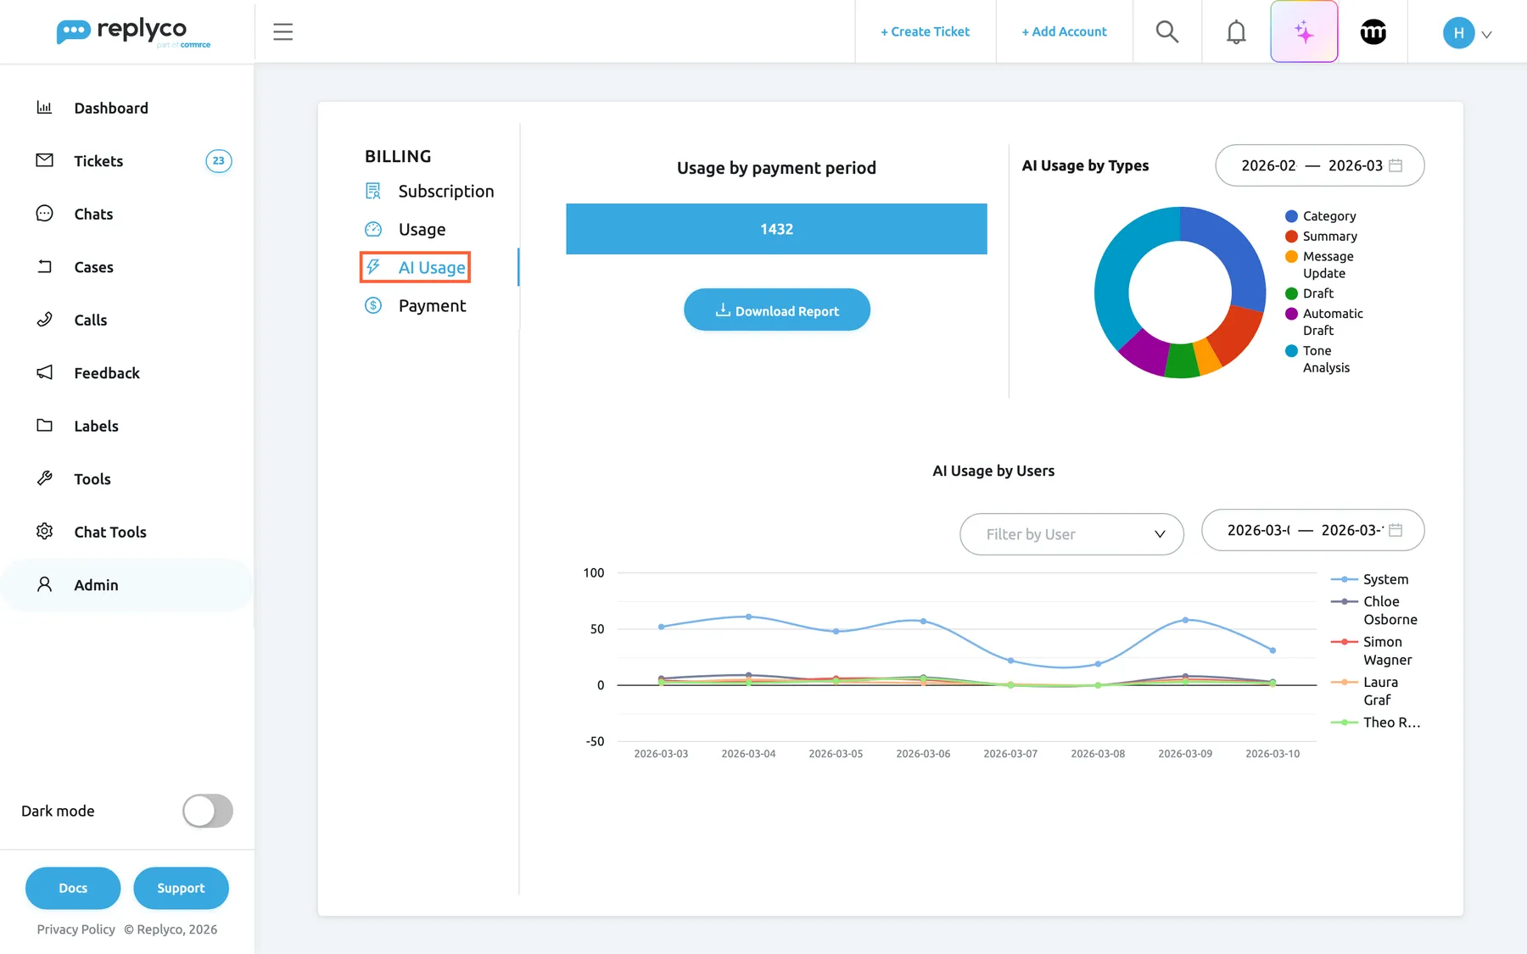Click the H user avatar
Image resolution: width=1527 pixels, height=954 pixels.
click(1458, 33)
